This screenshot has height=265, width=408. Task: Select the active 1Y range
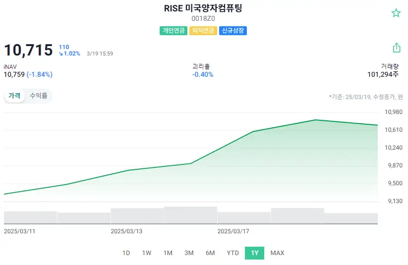tap(255, 253)
